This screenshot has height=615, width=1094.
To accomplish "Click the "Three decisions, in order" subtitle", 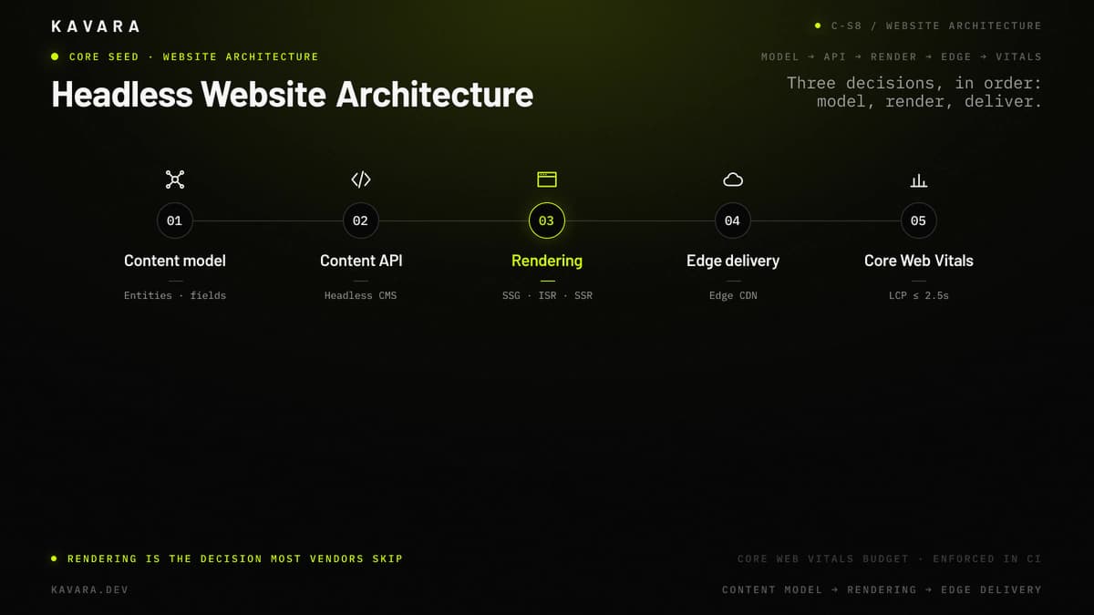I will [x=914, y=92].
